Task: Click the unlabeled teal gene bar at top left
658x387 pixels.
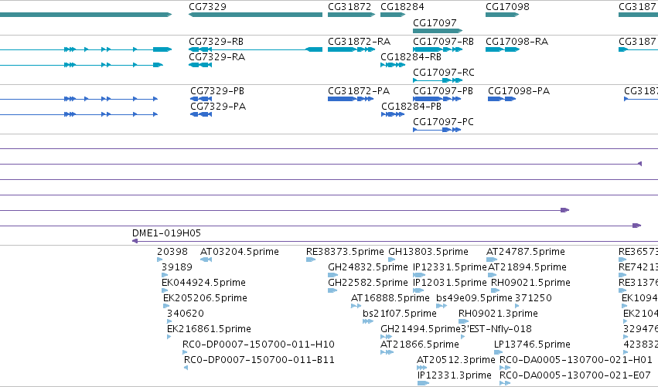Action: pyautogui.click(x=86, y=15)
